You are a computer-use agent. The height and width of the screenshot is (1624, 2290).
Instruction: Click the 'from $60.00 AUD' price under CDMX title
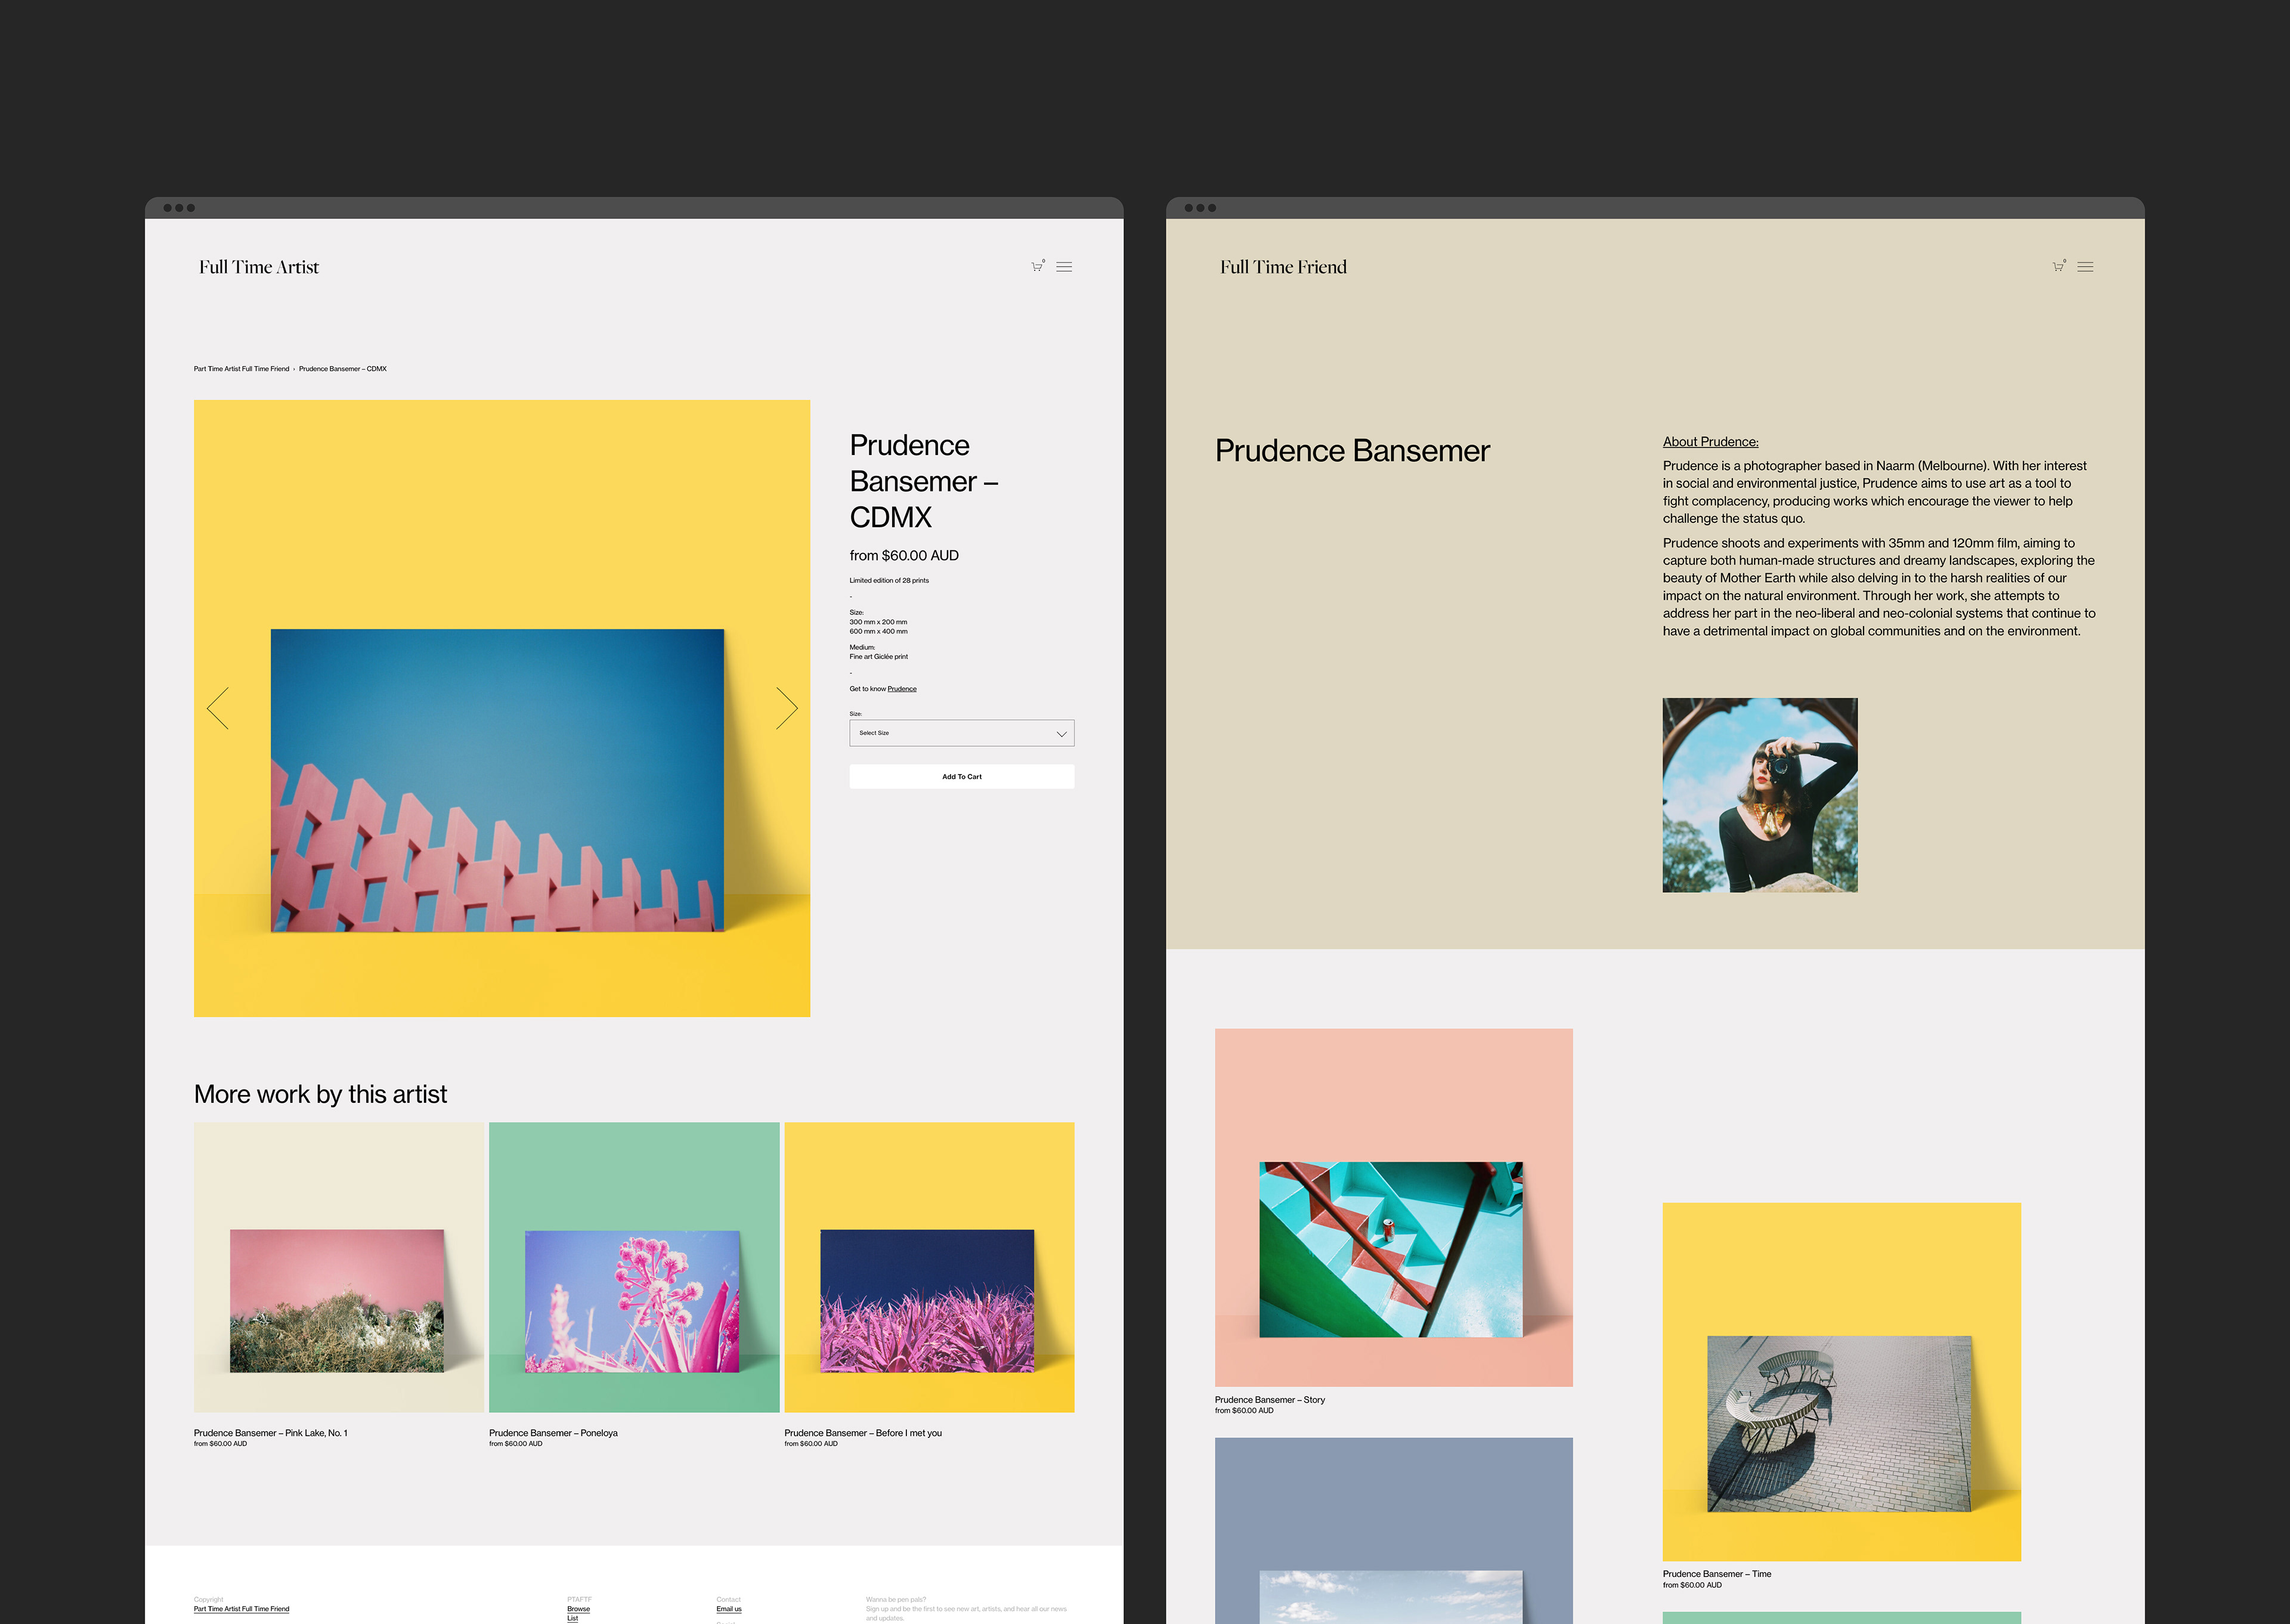click(x=904, y=556)
